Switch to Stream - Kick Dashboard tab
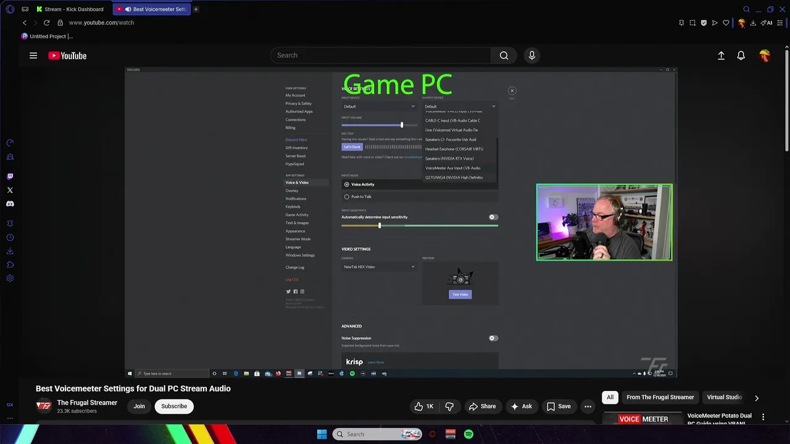The image size is (790, 444). (x=70, y=9)
